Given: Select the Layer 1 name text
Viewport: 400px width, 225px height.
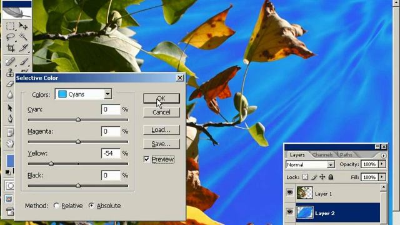Looking at the screenshot, I should point(323,194).
